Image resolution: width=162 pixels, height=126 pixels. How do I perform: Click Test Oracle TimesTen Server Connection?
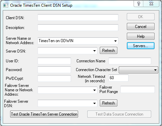[44, 114]
